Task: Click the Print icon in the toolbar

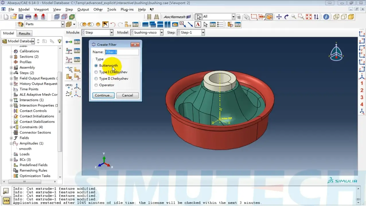Action: [28, 17]
